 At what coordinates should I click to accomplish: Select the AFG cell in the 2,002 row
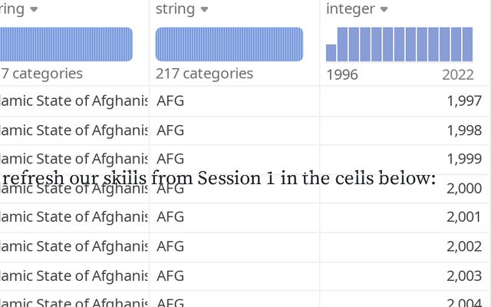click(235, 246)
